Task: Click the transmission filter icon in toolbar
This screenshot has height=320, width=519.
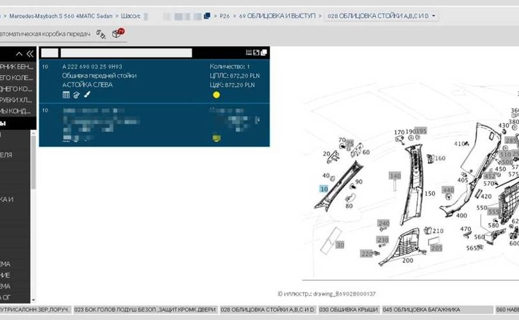Action: coord(101,33)
